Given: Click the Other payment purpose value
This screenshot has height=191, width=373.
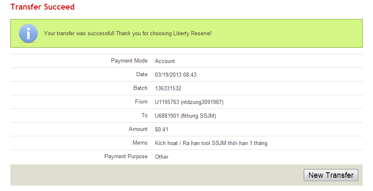Looking at the screenshot, I should [162, 157].
